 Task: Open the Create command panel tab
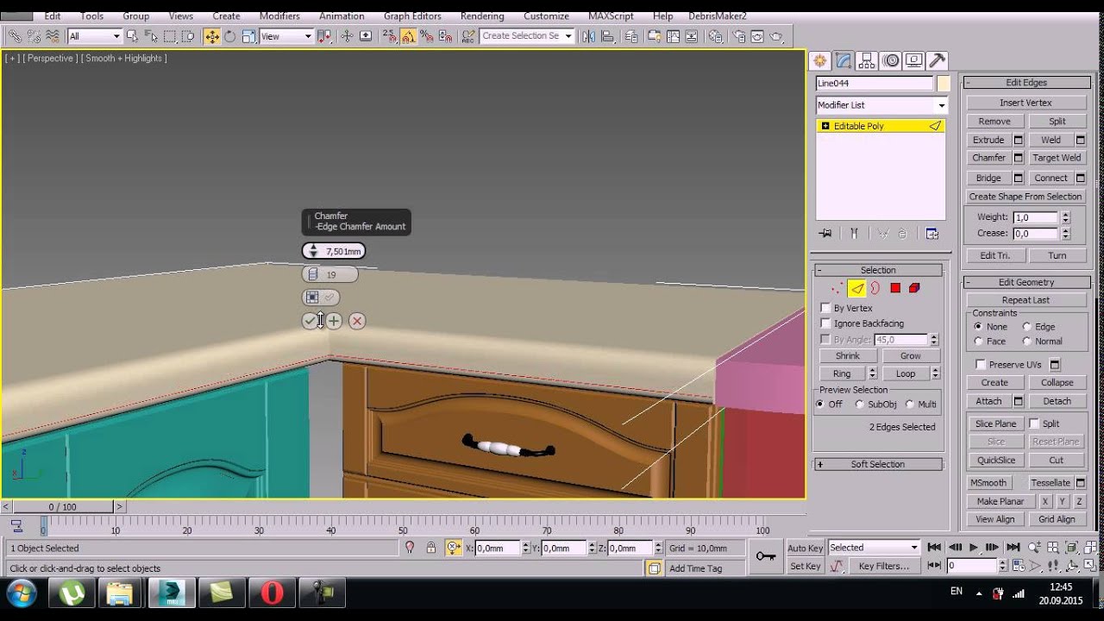(820, 60)
